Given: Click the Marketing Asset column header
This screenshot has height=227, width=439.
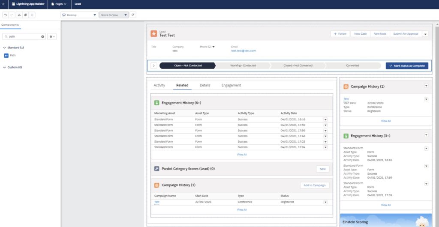Looking at the screenshot, I should click(164, 113).
